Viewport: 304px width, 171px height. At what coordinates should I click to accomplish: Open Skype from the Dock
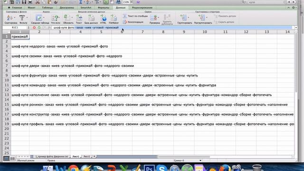click(161, 168)
